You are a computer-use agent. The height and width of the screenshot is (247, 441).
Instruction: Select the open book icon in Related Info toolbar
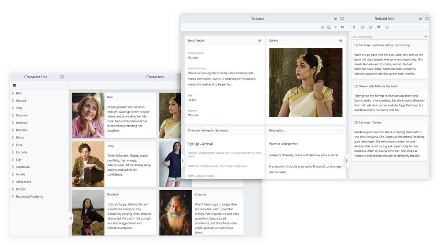pos(362,27)
